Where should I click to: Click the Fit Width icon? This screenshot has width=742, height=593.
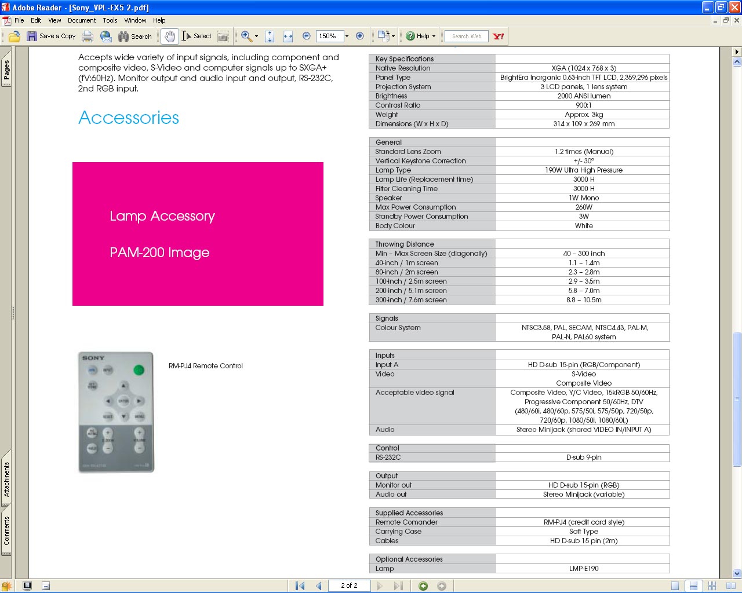click(288, 36)
